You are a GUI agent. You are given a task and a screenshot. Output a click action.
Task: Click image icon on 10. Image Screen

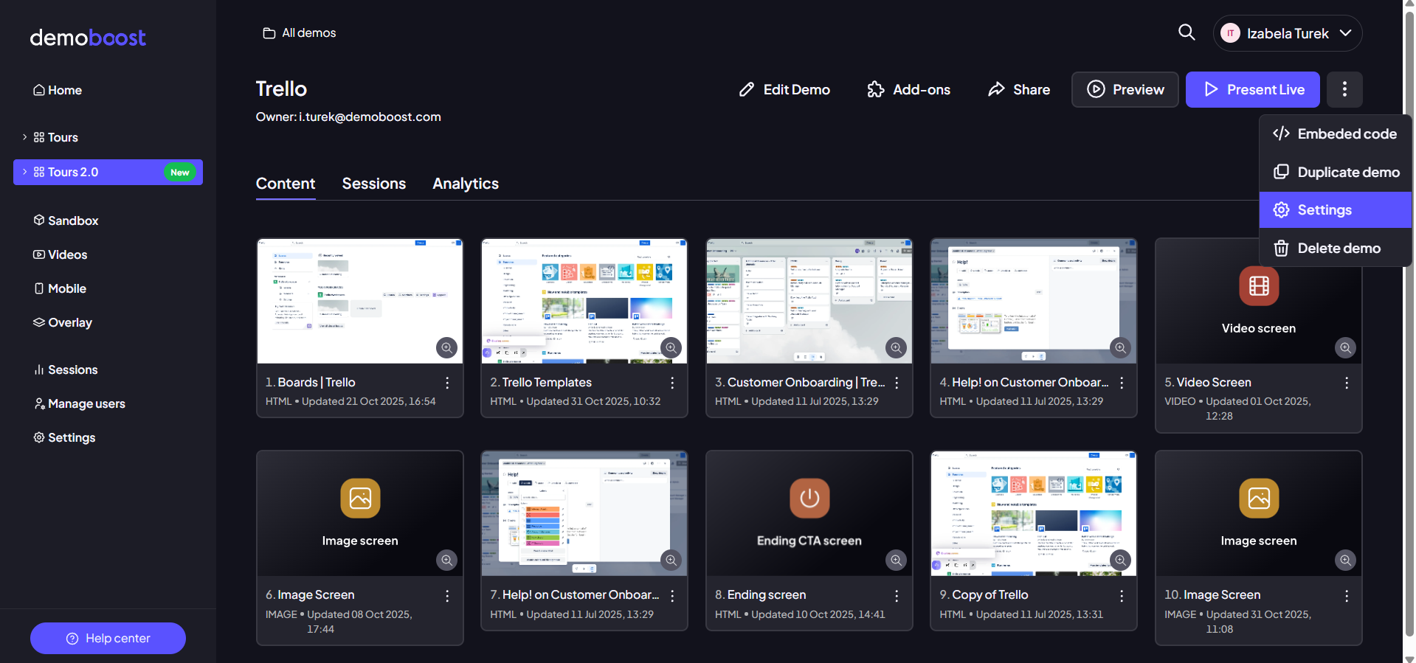point(1259,499)
